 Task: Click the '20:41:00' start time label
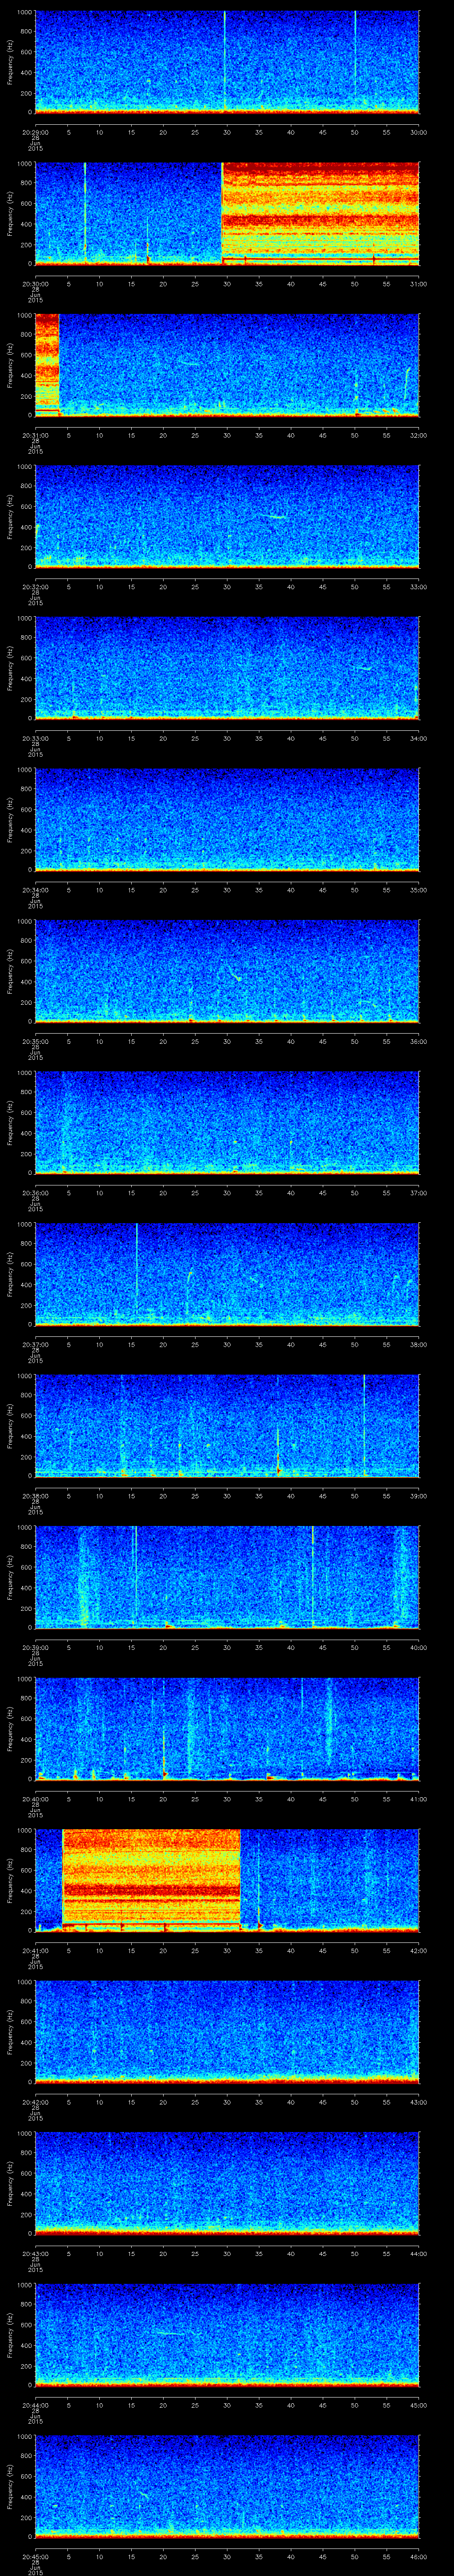(35, 1950)
